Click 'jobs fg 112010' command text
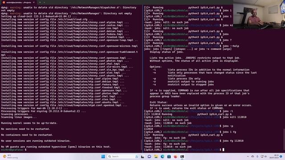This screenshot has width=285, height=160. point(233,141)
